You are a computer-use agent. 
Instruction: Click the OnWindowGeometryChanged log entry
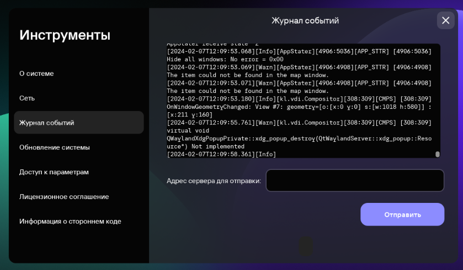pos(298,107)
